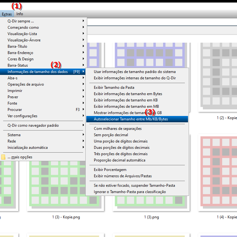The width and height of the screenshot is (237, 237).
Task: Toggle Com milhares de separações
Action: pyautogui.click(x=137, y=129)
